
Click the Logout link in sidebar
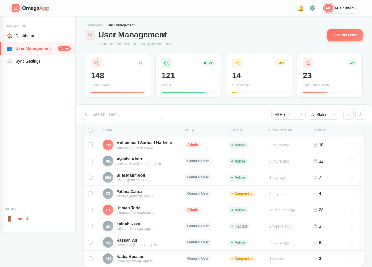click(22, 219)
